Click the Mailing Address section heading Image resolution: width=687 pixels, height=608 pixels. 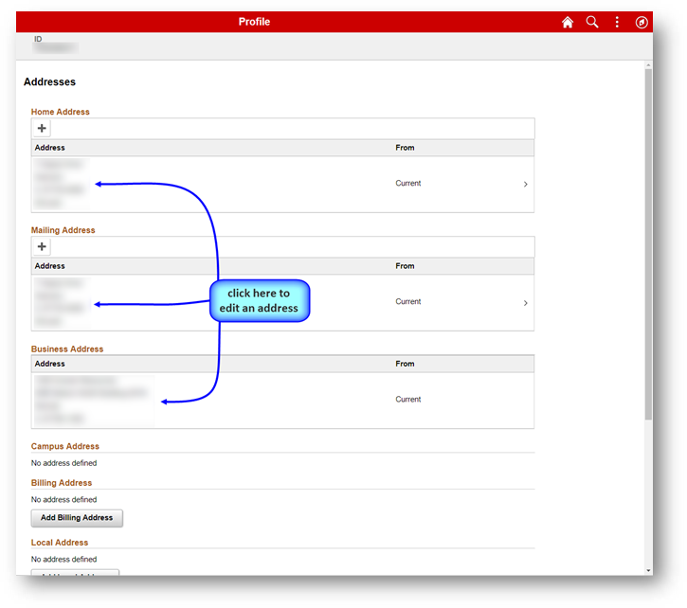[63, 230]
